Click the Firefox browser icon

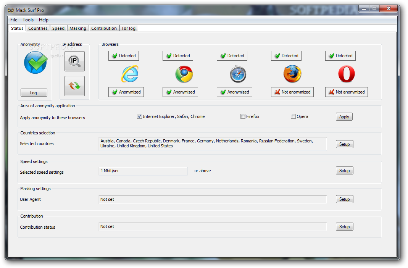[x=292, y=74]
